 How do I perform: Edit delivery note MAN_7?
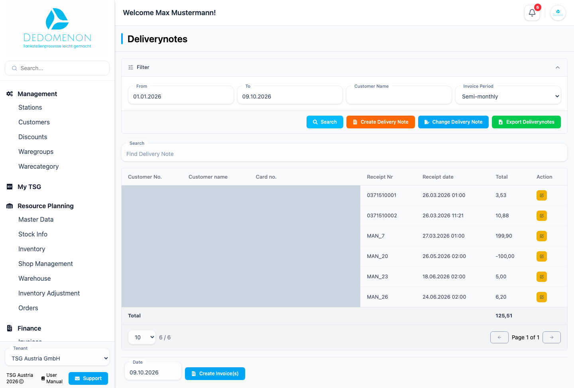point(541,236)
